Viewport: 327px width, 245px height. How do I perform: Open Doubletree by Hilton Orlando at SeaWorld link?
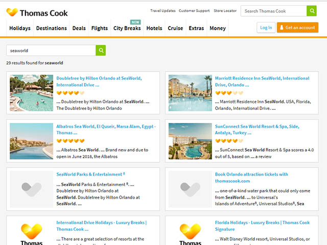point(99,82)
